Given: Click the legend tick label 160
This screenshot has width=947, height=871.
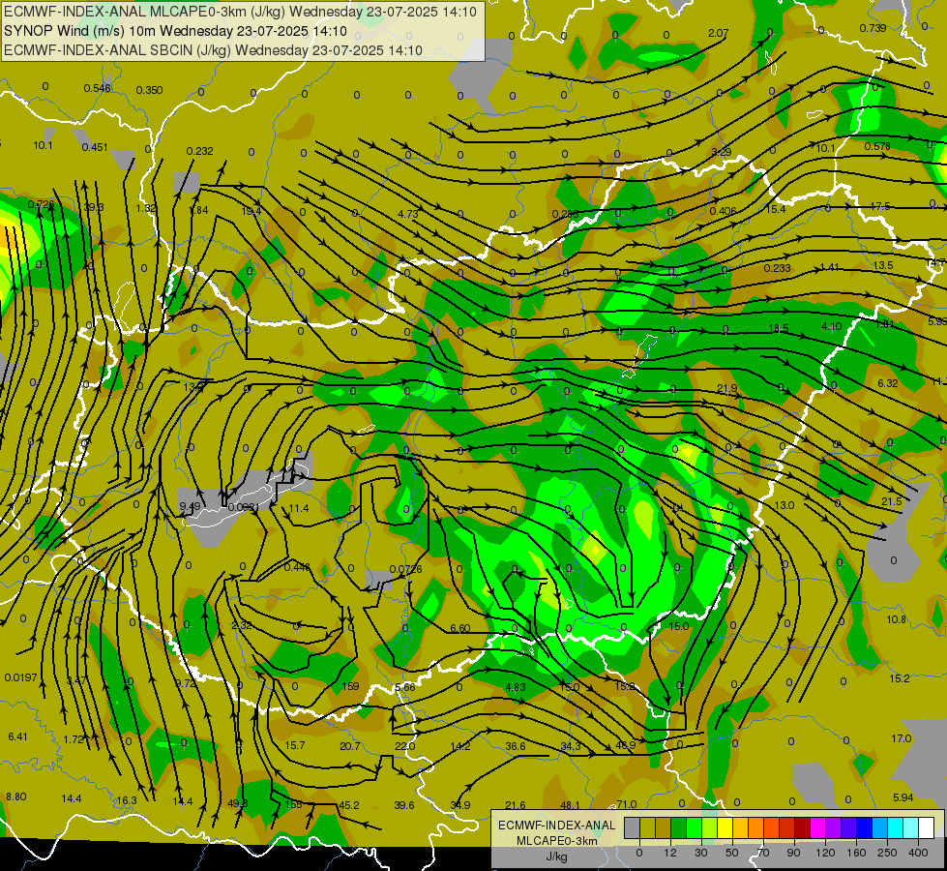Looking at the screenshot, I should point(856,853).
